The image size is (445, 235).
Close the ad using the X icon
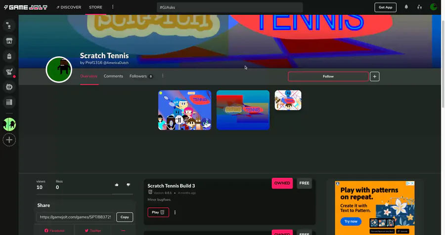412,183
